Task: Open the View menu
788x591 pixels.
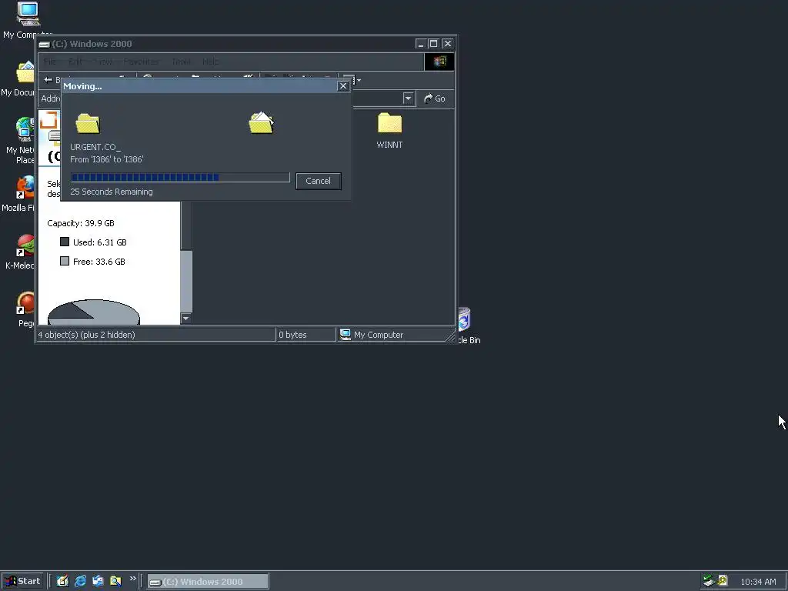Action: coord(104,62)
